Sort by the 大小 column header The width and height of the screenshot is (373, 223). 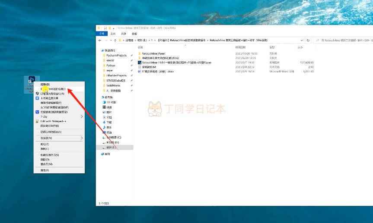pyautogui.click(x=300, y=47)
